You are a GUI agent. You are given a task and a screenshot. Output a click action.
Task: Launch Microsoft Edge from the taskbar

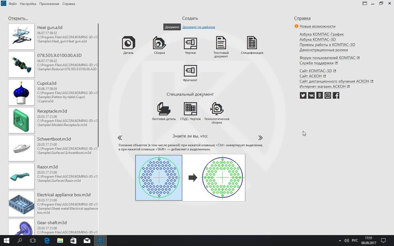[47, 241]
